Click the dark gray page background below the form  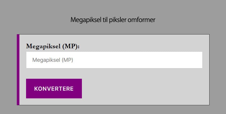(x=113, y=110)
